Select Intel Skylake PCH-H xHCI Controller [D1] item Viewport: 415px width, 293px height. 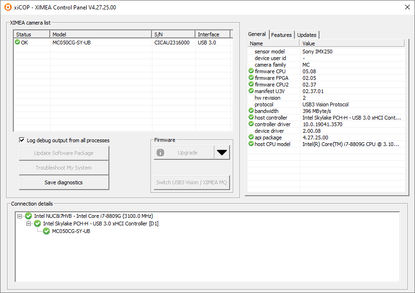coord(101,224)
